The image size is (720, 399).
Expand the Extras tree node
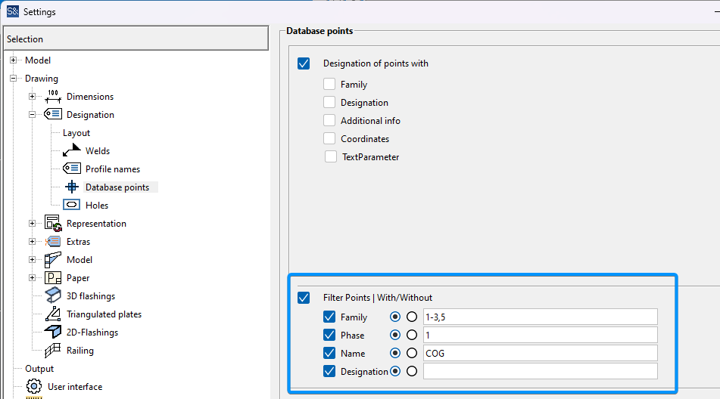tap(32, 241)
